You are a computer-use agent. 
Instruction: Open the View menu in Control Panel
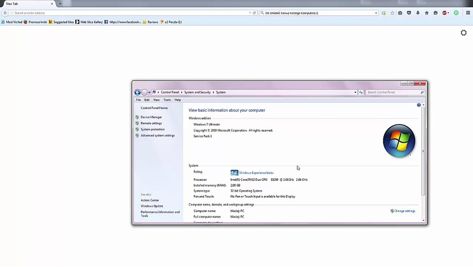(x=156, y=100)
